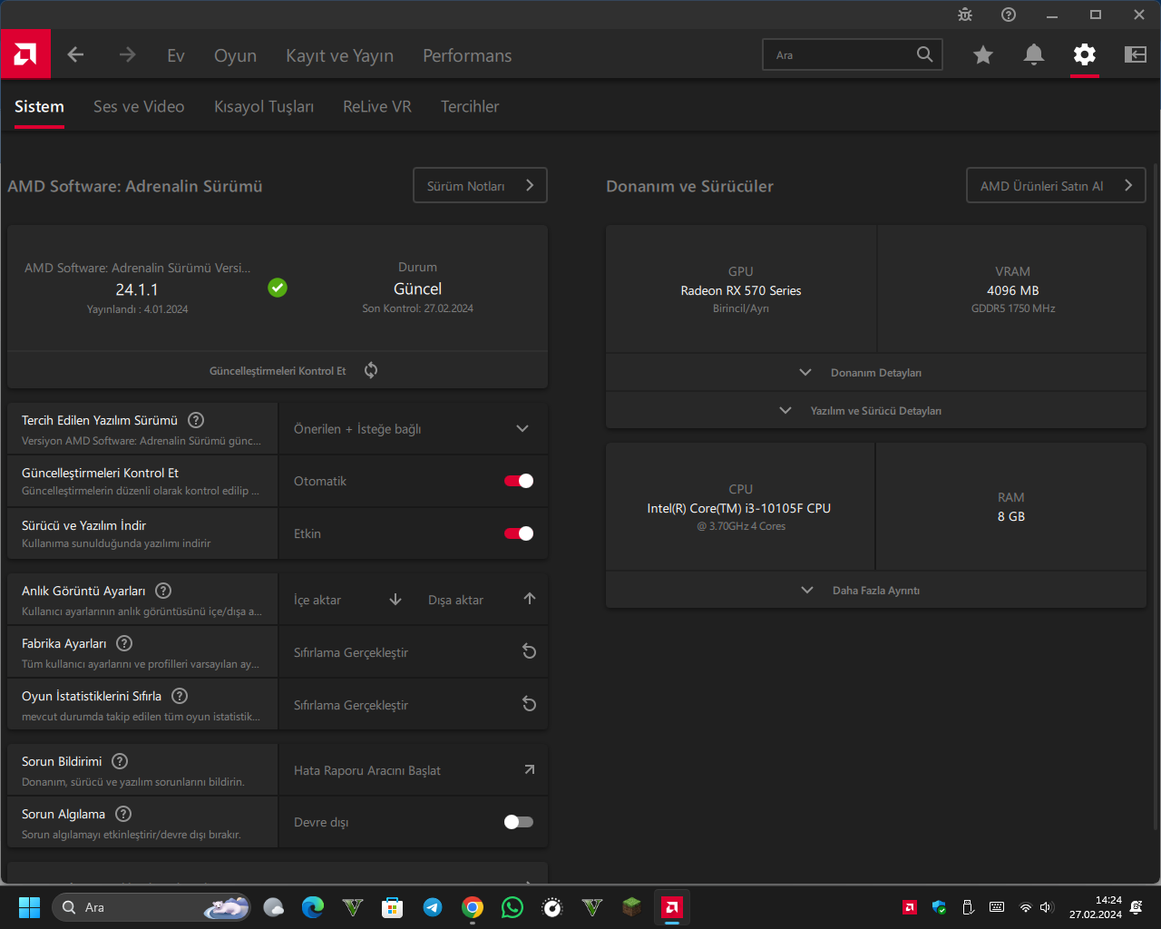Show help for Oyun İstatistiklerini Sıfırla
Screen dimensions: 1161x929
pyautogui.click(x=180, y=696)
